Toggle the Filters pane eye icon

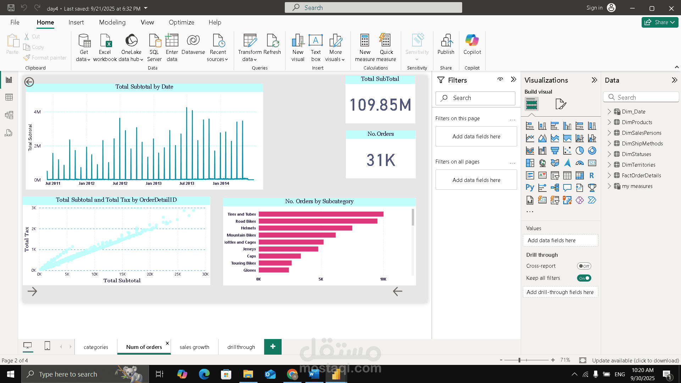[500, 79]
